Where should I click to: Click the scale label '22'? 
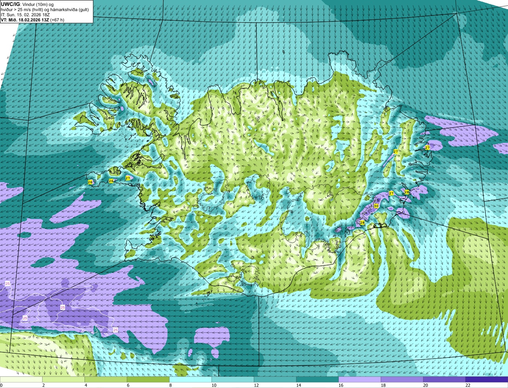pyautogui.click(x=468, y=385)
